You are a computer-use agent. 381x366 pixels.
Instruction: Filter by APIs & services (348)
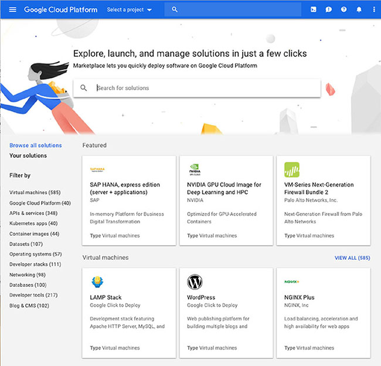(33, 213)
